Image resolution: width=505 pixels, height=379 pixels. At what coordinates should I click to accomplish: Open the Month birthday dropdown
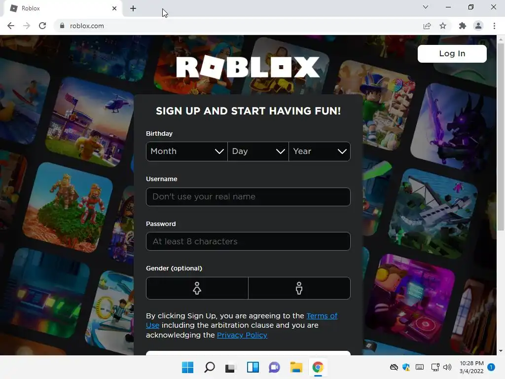click(x=187, y=152)
